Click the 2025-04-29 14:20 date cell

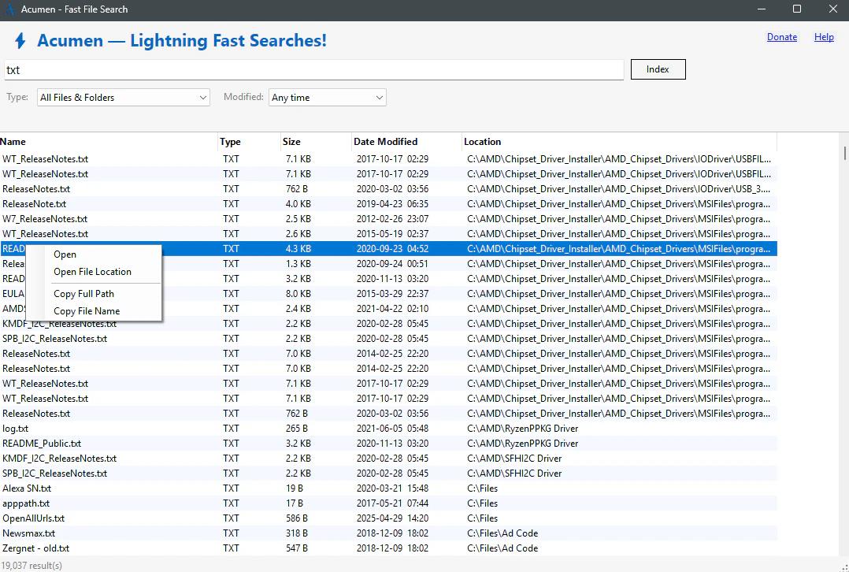click(392, 518)
